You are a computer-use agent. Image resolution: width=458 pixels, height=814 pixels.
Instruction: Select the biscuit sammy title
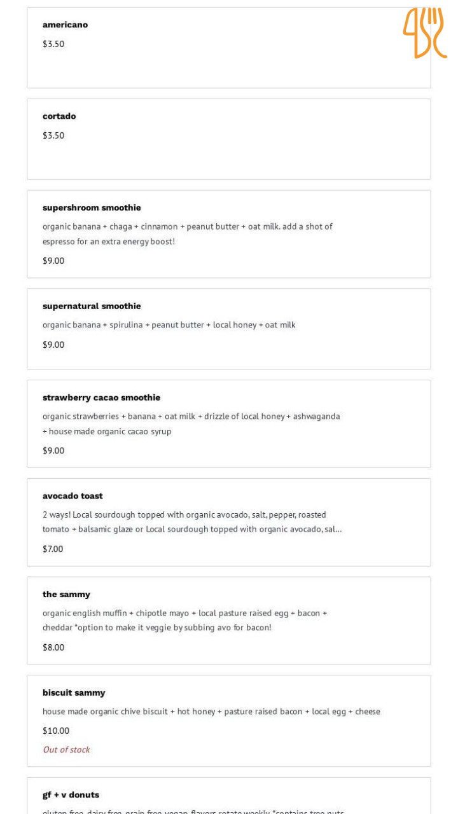pyautogui.click(x=74, y=693)
